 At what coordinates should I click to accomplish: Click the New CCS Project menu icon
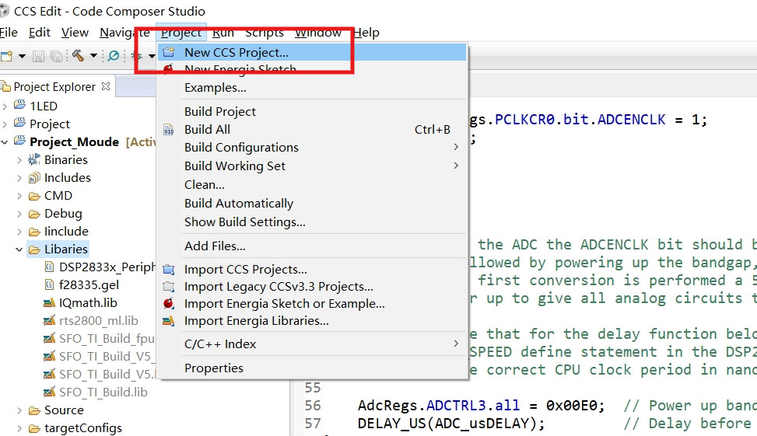point(169,52)
